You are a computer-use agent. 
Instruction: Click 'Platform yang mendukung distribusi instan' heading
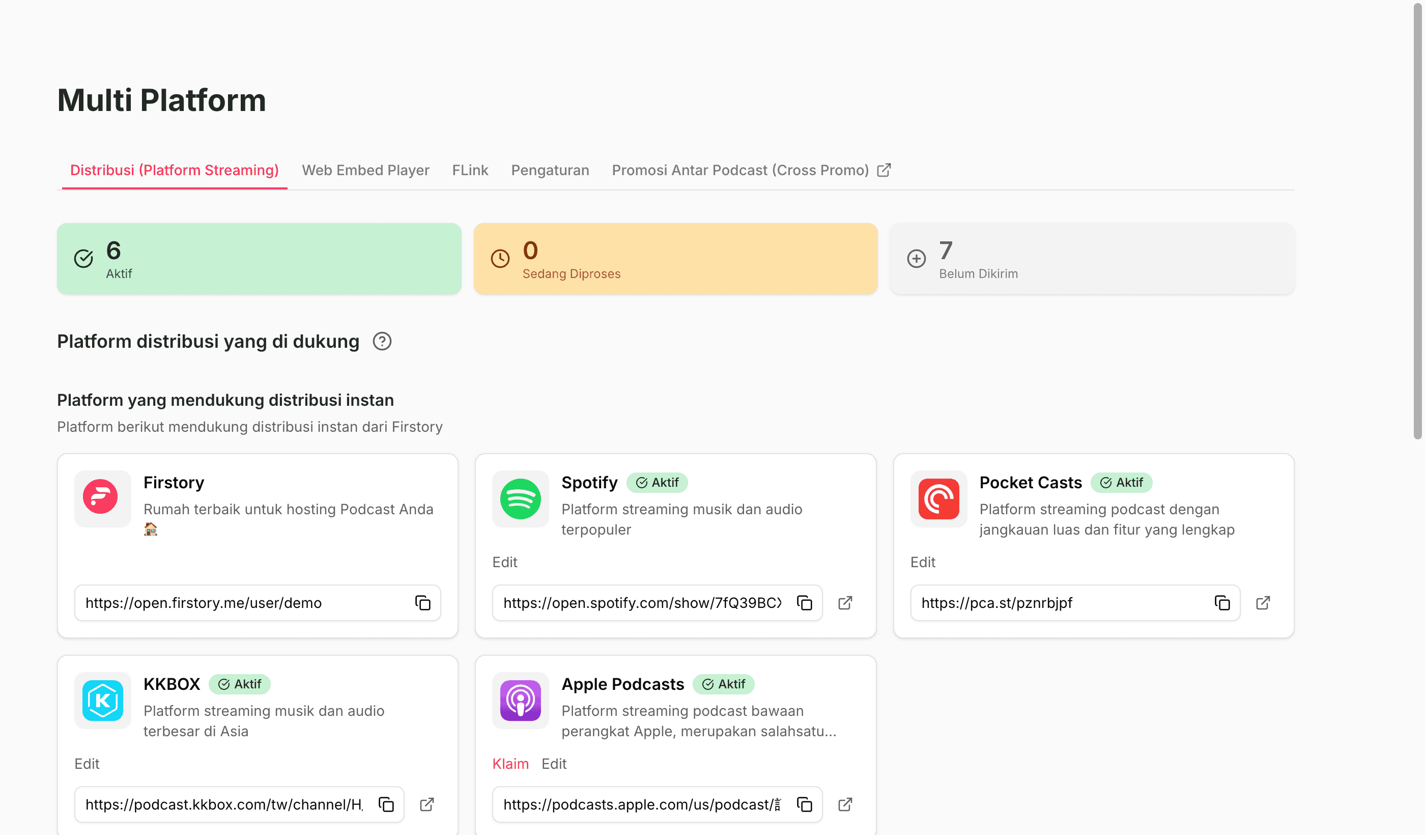(225, 400)
